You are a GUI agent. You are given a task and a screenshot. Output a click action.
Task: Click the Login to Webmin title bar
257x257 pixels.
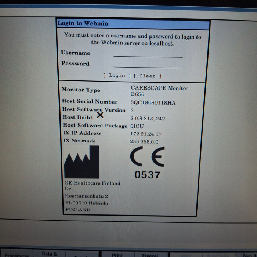[133, 24]
